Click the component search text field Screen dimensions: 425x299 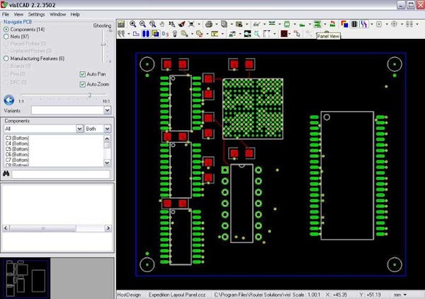[61, 174]
